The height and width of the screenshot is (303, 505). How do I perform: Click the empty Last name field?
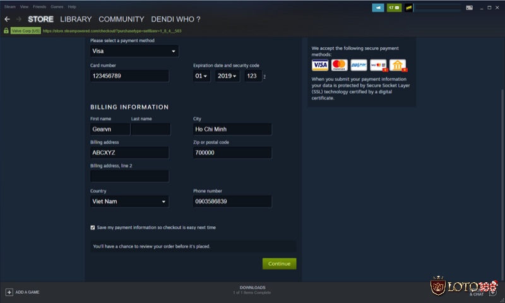[x=151, y=129]
